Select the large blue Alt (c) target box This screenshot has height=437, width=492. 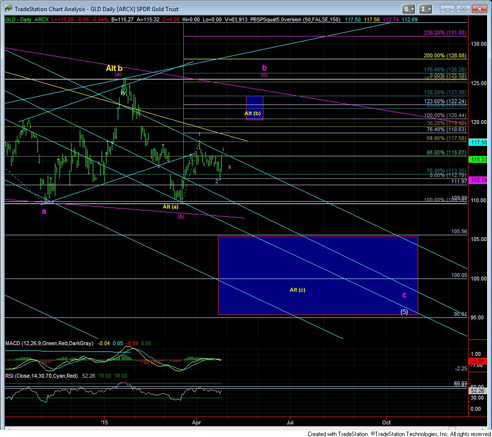coord(318,276)
